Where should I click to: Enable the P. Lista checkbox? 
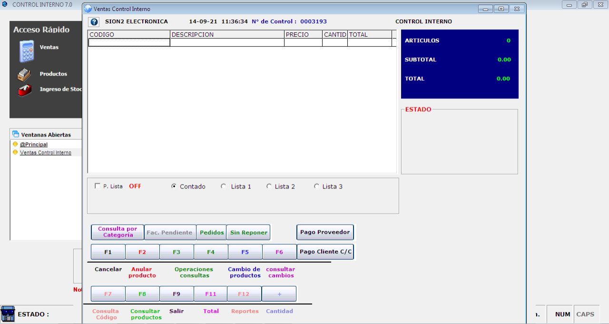98,186
